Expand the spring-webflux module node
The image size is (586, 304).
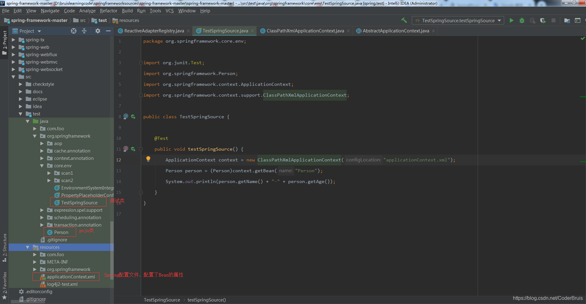(x=13, y=55)
